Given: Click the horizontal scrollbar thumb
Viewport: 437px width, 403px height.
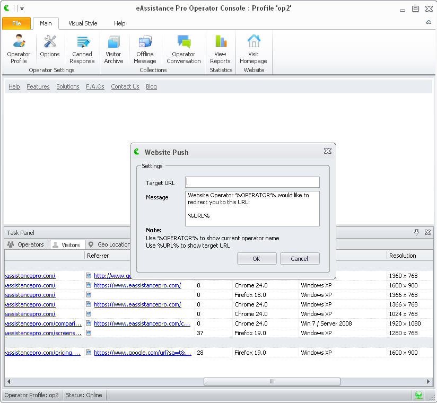Looking at the screenshot, I should click(x=272, y=381).
